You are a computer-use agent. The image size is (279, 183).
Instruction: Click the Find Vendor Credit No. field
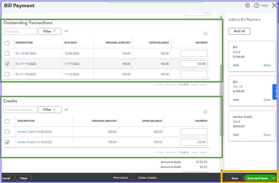coord(20,110)
